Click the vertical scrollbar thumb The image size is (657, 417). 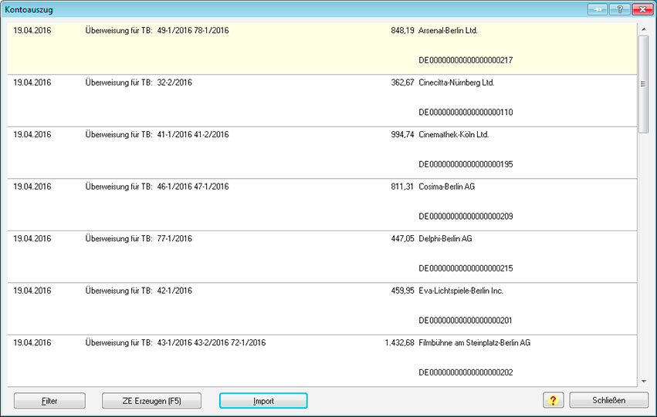(643, 85)
